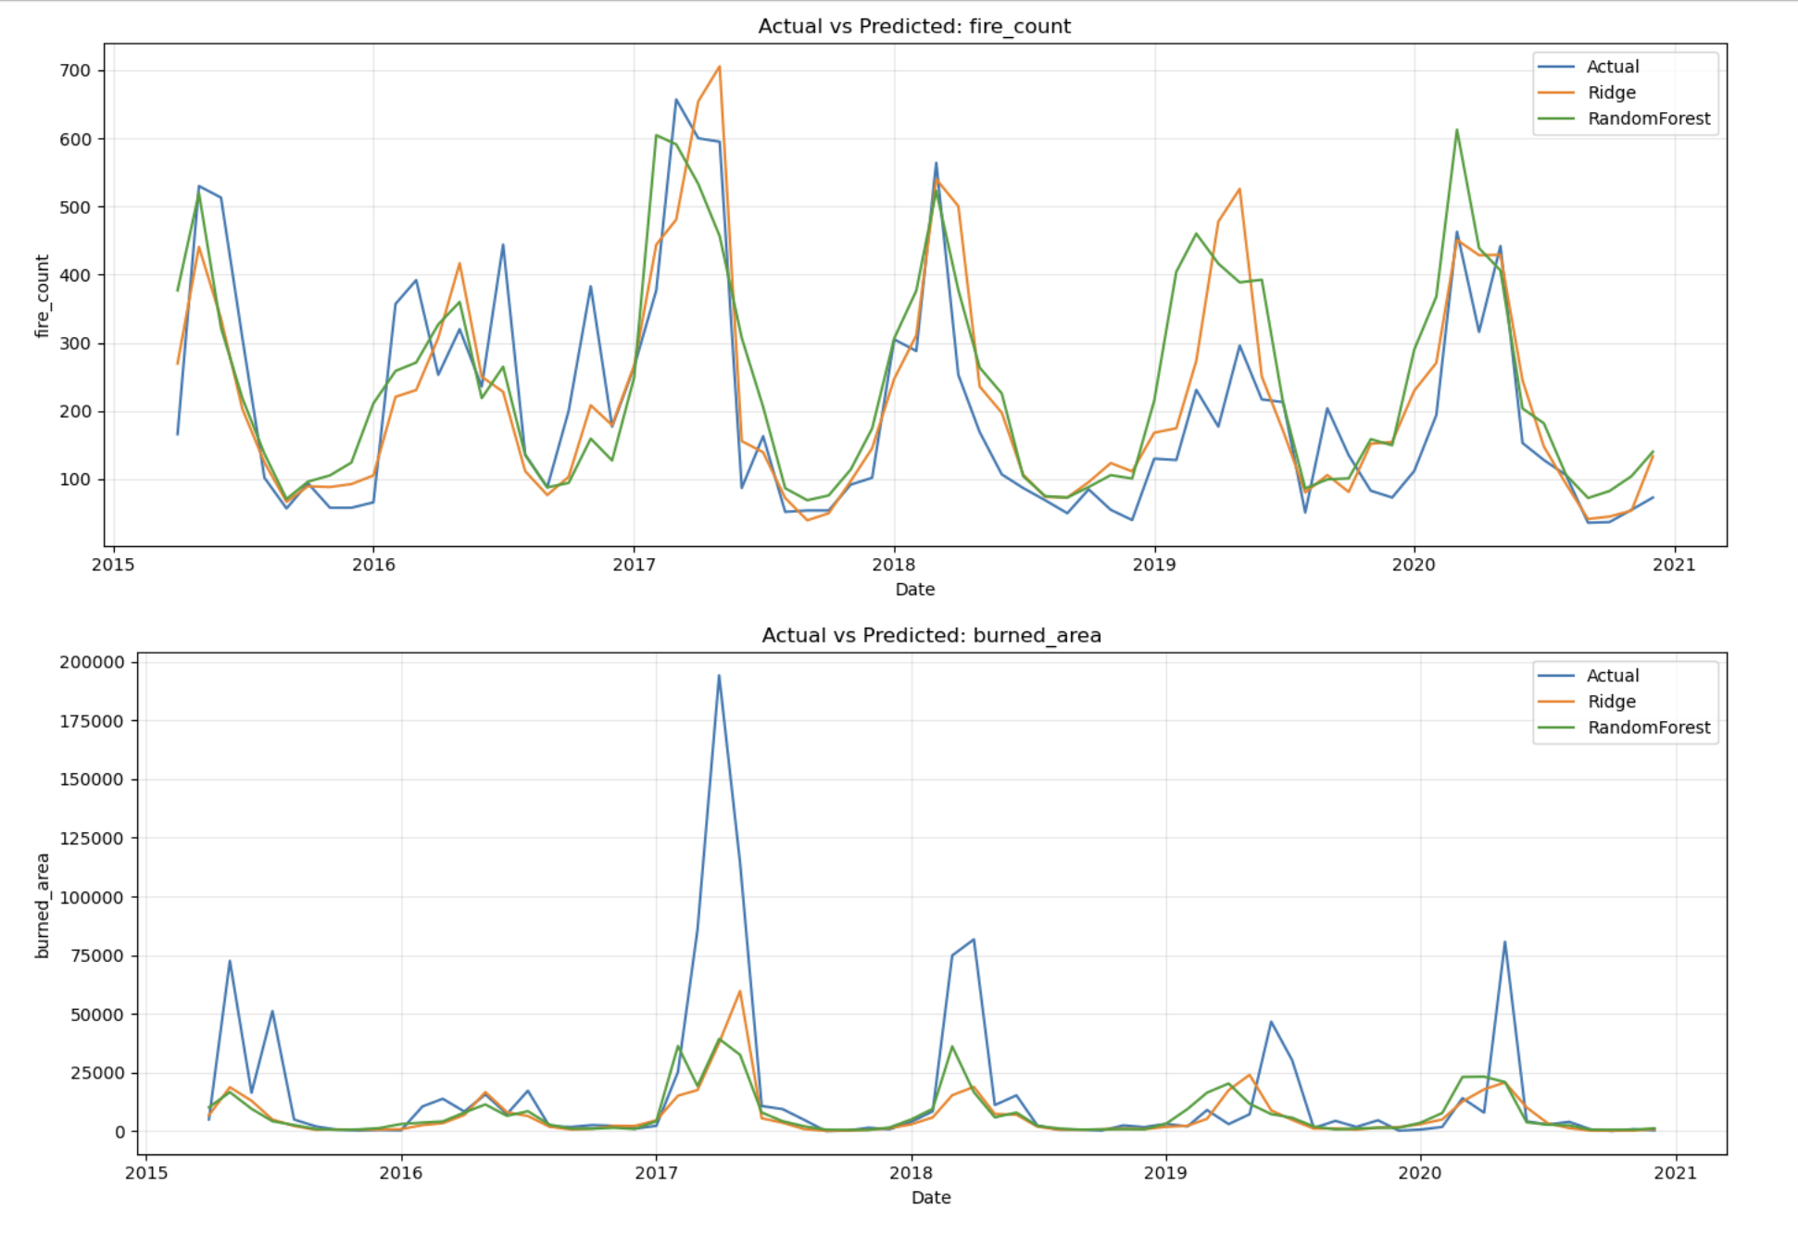Click blue Actual swatch in burned_area legend
The height and width of the screenshot is (1234, 1798).
click(1555, 676)
